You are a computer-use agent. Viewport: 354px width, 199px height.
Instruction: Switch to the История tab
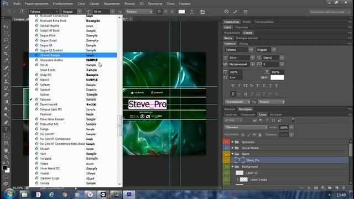[275, 114]
